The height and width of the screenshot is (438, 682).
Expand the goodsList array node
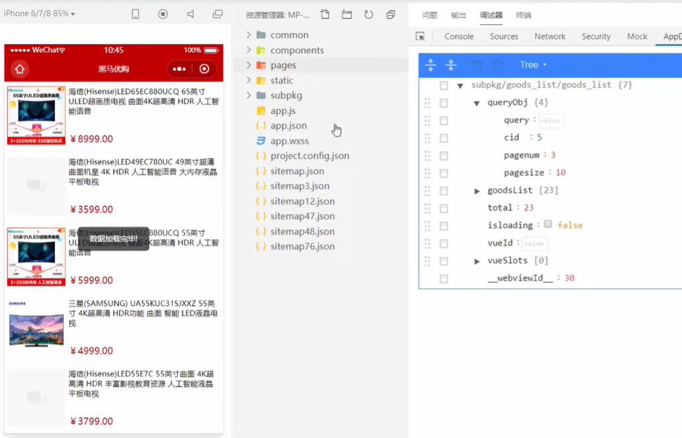pyautogui.click(x=477, y=191)
